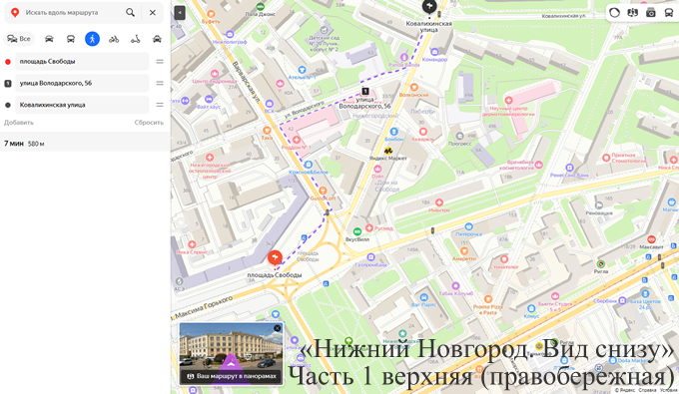Edit the площадь Свободы start field

point(82,62)
